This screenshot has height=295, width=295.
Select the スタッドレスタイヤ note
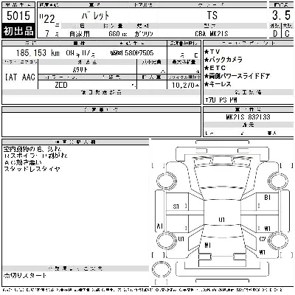[32, 169]
